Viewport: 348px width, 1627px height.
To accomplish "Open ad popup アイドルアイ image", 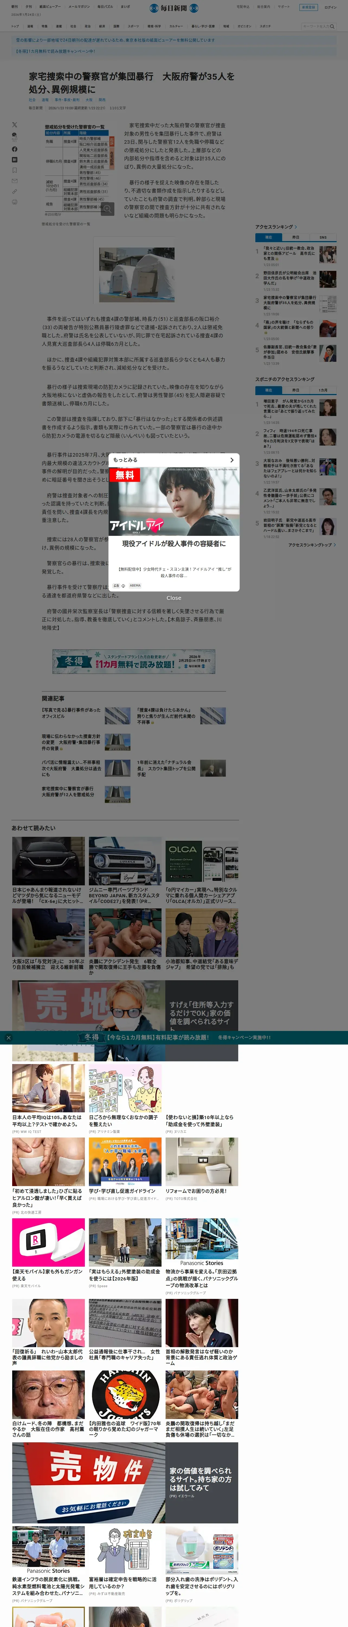I will point(174,501).
